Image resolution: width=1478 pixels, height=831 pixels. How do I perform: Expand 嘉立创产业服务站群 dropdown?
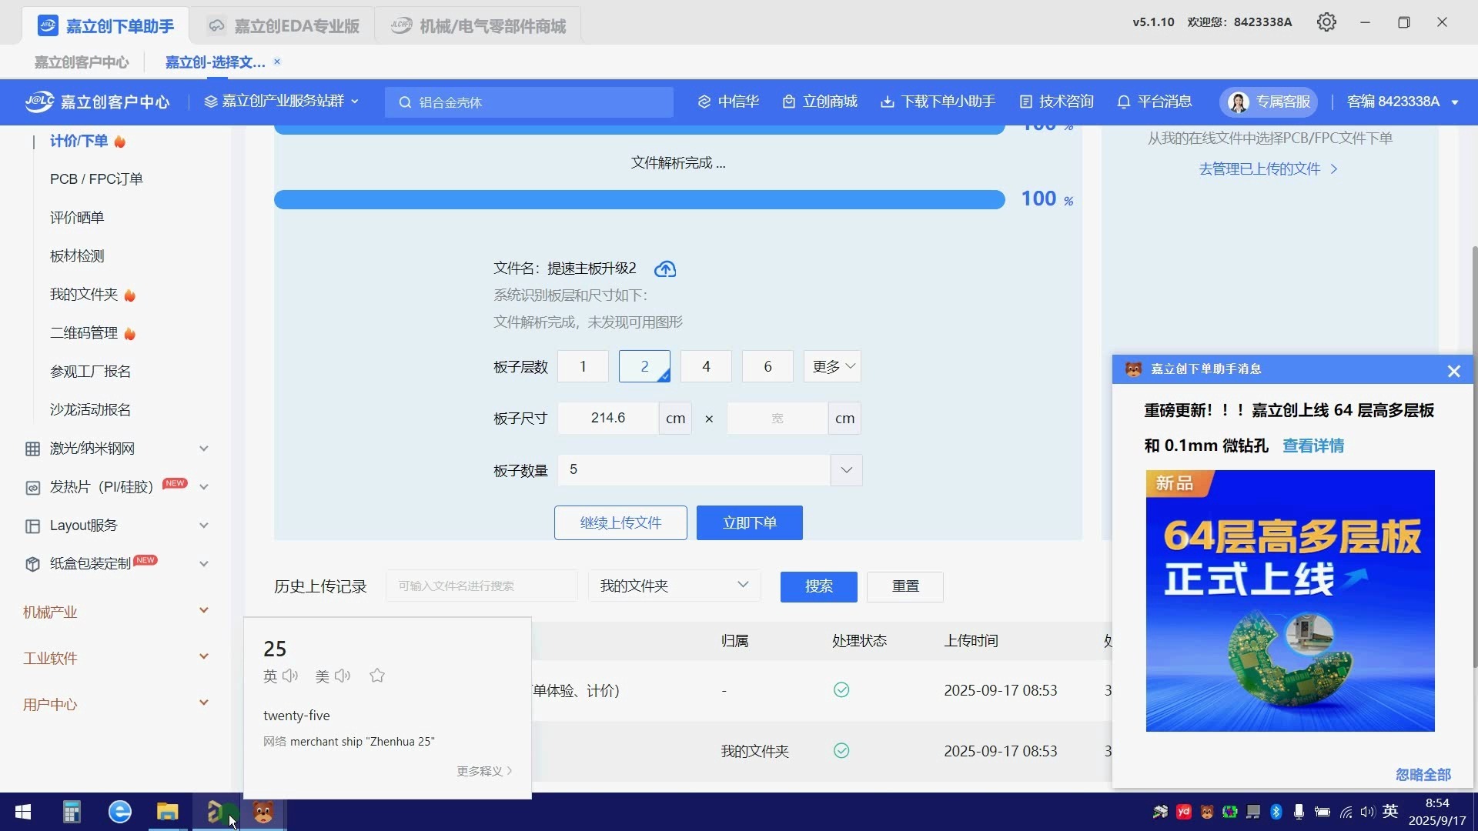[x=282, y=102]
